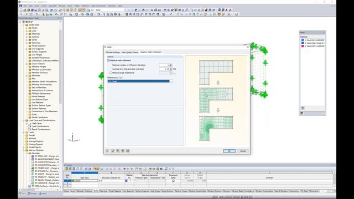Open the RF-TIMBER AWC module entry

(x=46, y=168)
